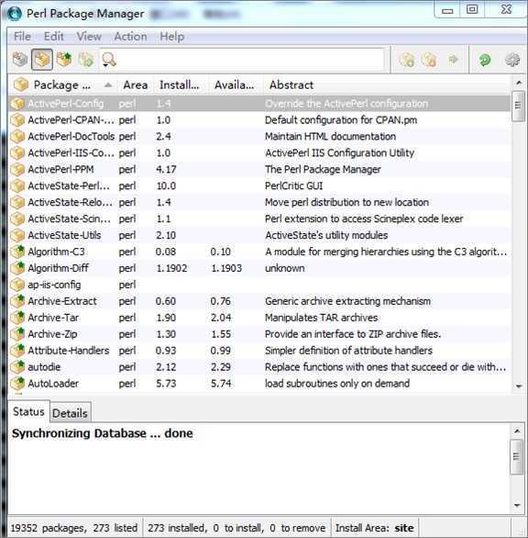Image resolution: width=528 pixels, height=538 pixels.
Task: Click available version 1.1903 cell
Action: pyautogui.click(x=226, y=268)
